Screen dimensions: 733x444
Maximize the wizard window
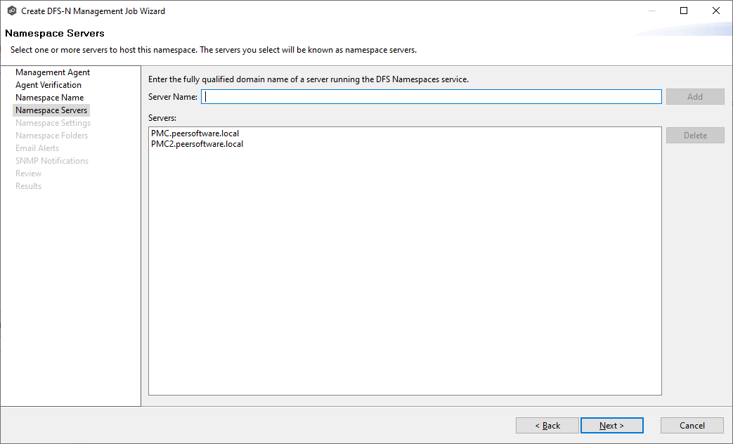[683, 11]
